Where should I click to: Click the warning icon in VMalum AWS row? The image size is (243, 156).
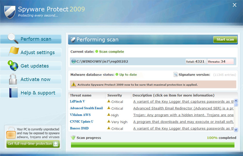point(109,115)
